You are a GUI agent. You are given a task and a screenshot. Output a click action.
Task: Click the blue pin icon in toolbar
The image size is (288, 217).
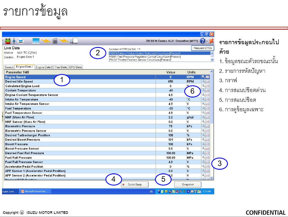14,41
